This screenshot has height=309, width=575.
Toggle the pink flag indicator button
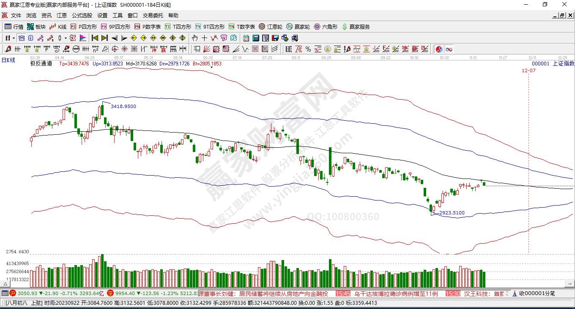tap(83, 38)
